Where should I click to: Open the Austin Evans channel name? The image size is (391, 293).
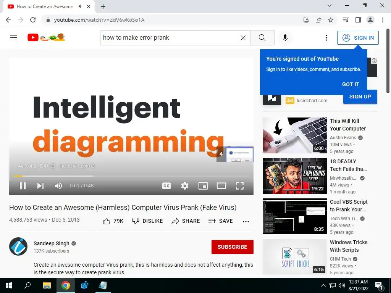pos(343,137)
